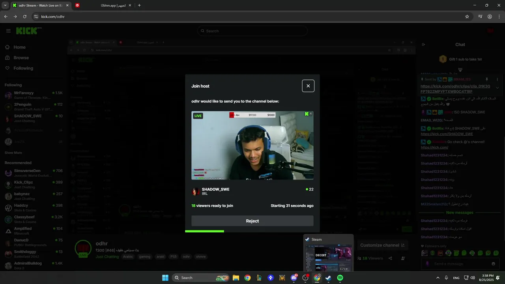This screenshot has width=505, height=284.
Task: Open Windows Start menu
Action: (165, 278)
